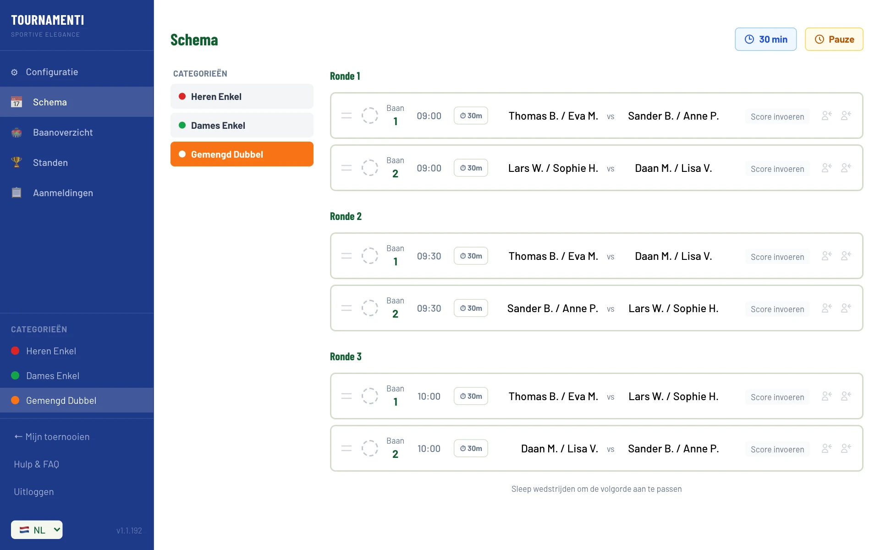
Task: Open the NL language dropdown
Action: pos(37,530)
